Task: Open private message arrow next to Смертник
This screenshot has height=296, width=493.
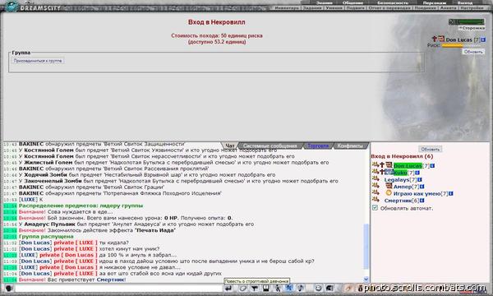Action: 376,200
